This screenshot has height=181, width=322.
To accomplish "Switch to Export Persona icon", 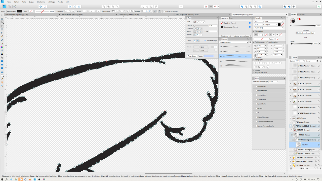I will point(14,7).
